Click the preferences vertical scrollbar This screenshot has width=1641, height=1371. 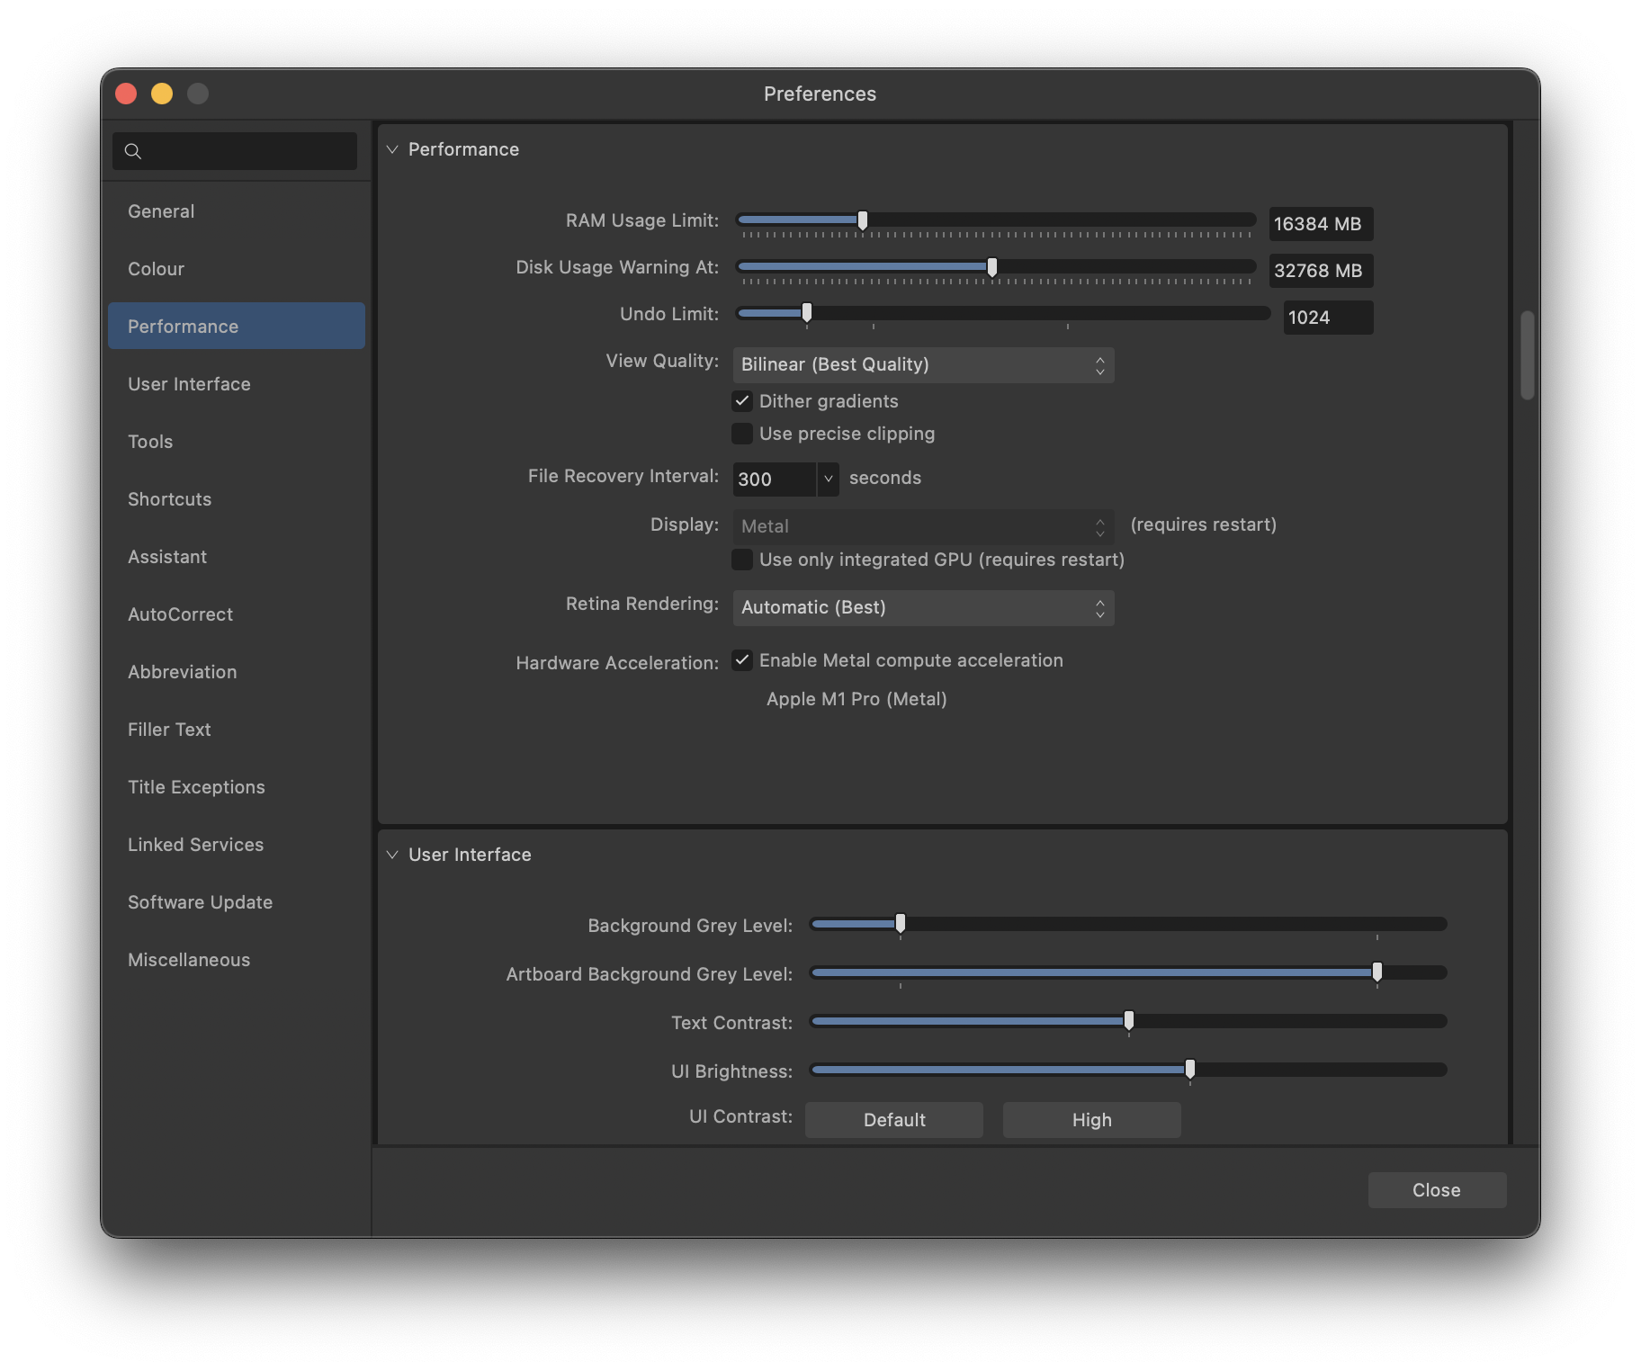(x=1527, y=355)
